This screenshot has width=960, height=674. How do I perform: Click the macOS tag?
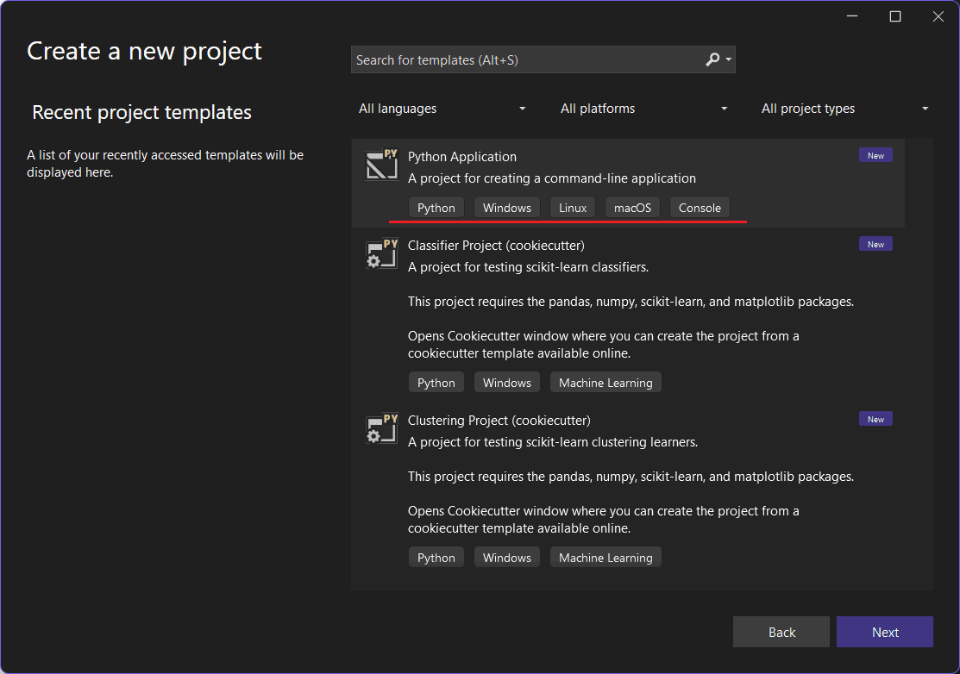[x=632, y=208]
